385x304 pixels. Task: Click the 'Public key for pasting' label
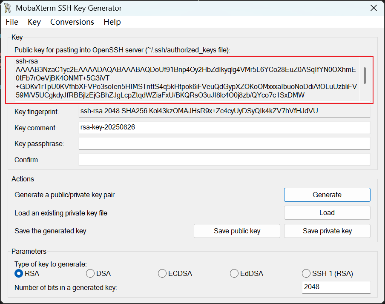(122, 50)
